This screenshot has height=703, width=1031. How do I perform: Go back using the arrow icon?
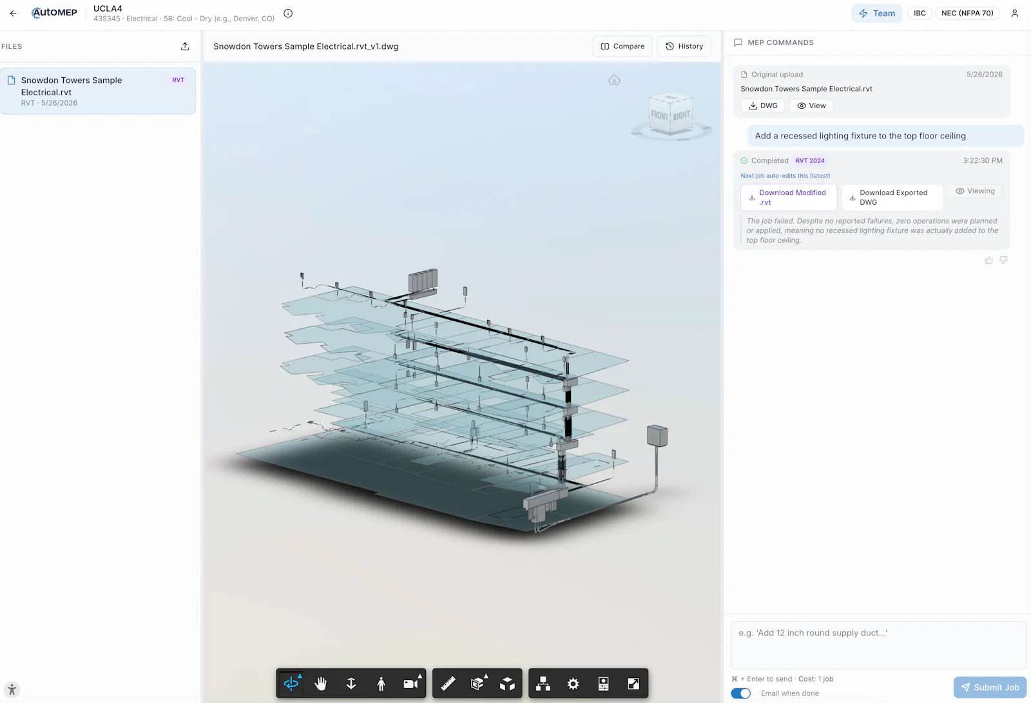13,13
